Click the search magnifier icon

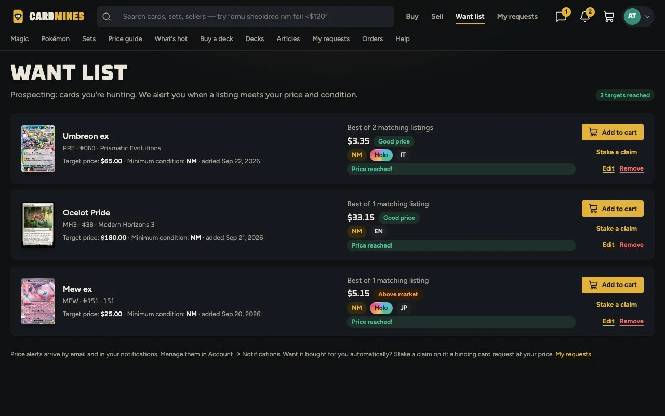[x=107, y=17]
